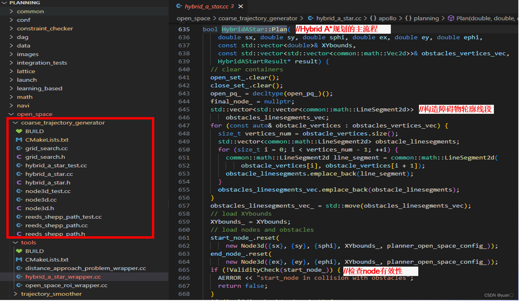Click the open_space breadcrumb segment
The width and height of the screenshot is (519, 301).
(x=194, y=18)
